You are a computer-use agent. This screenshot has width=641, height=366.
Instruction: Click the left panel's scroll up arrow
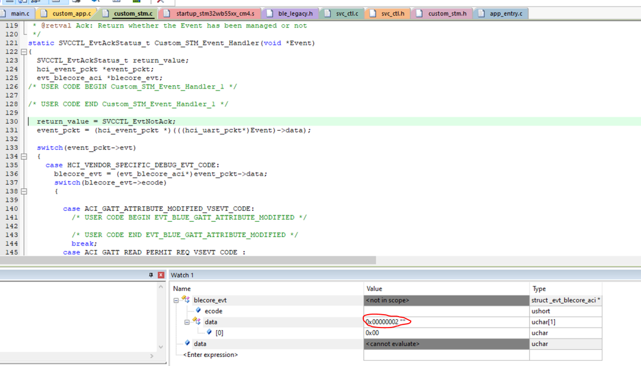[161, 287]
